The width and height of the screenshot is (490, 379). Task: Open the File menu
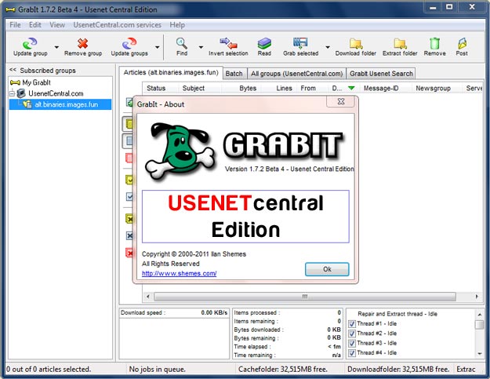(x=15, y=24)
